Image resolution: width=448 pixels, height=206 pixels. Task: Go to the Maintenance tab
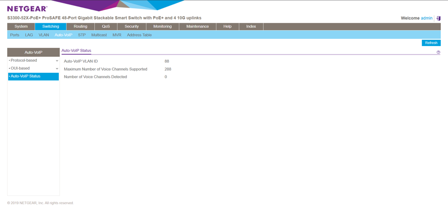(x=197, y=26)
